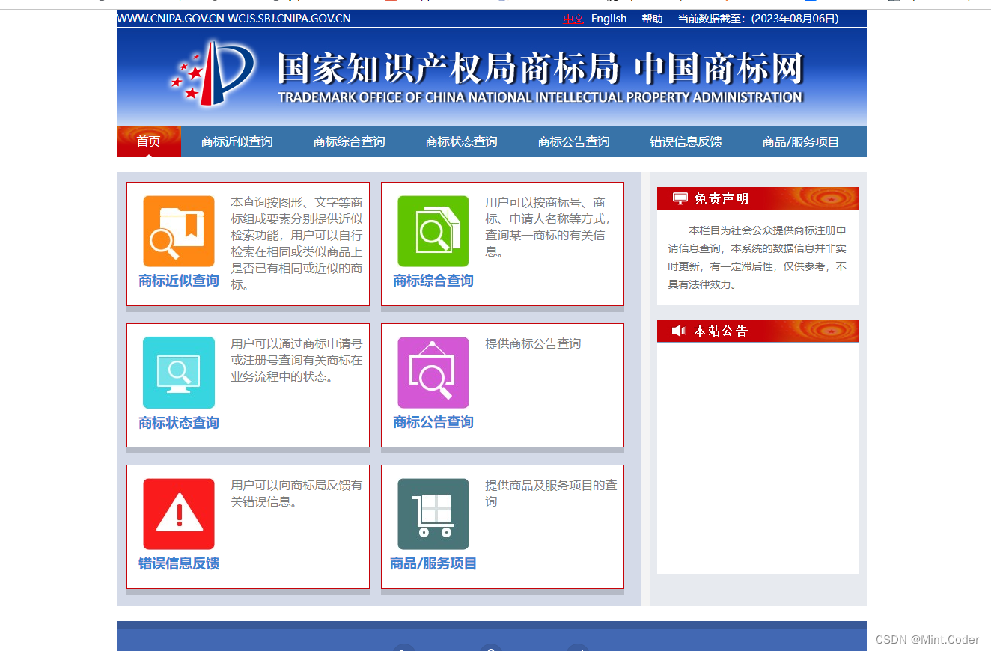Click the WWW.CNIPA.GOV.CN link

171,19
